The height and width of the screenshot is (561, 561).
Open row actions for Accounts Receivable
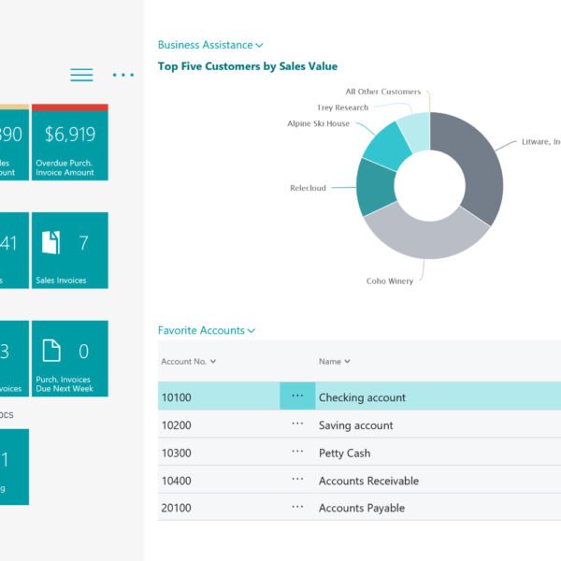click(x=297, y=479)
